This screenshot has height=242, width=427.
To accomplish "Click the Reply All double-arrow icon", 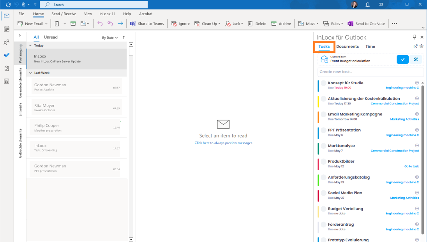I will click(110, 24).
